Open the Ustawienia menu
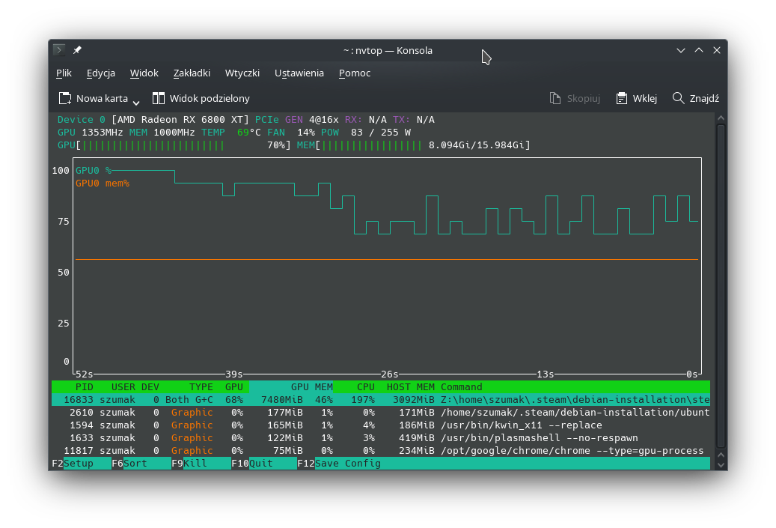The image size is (776, 528). (x=299, y=73)
